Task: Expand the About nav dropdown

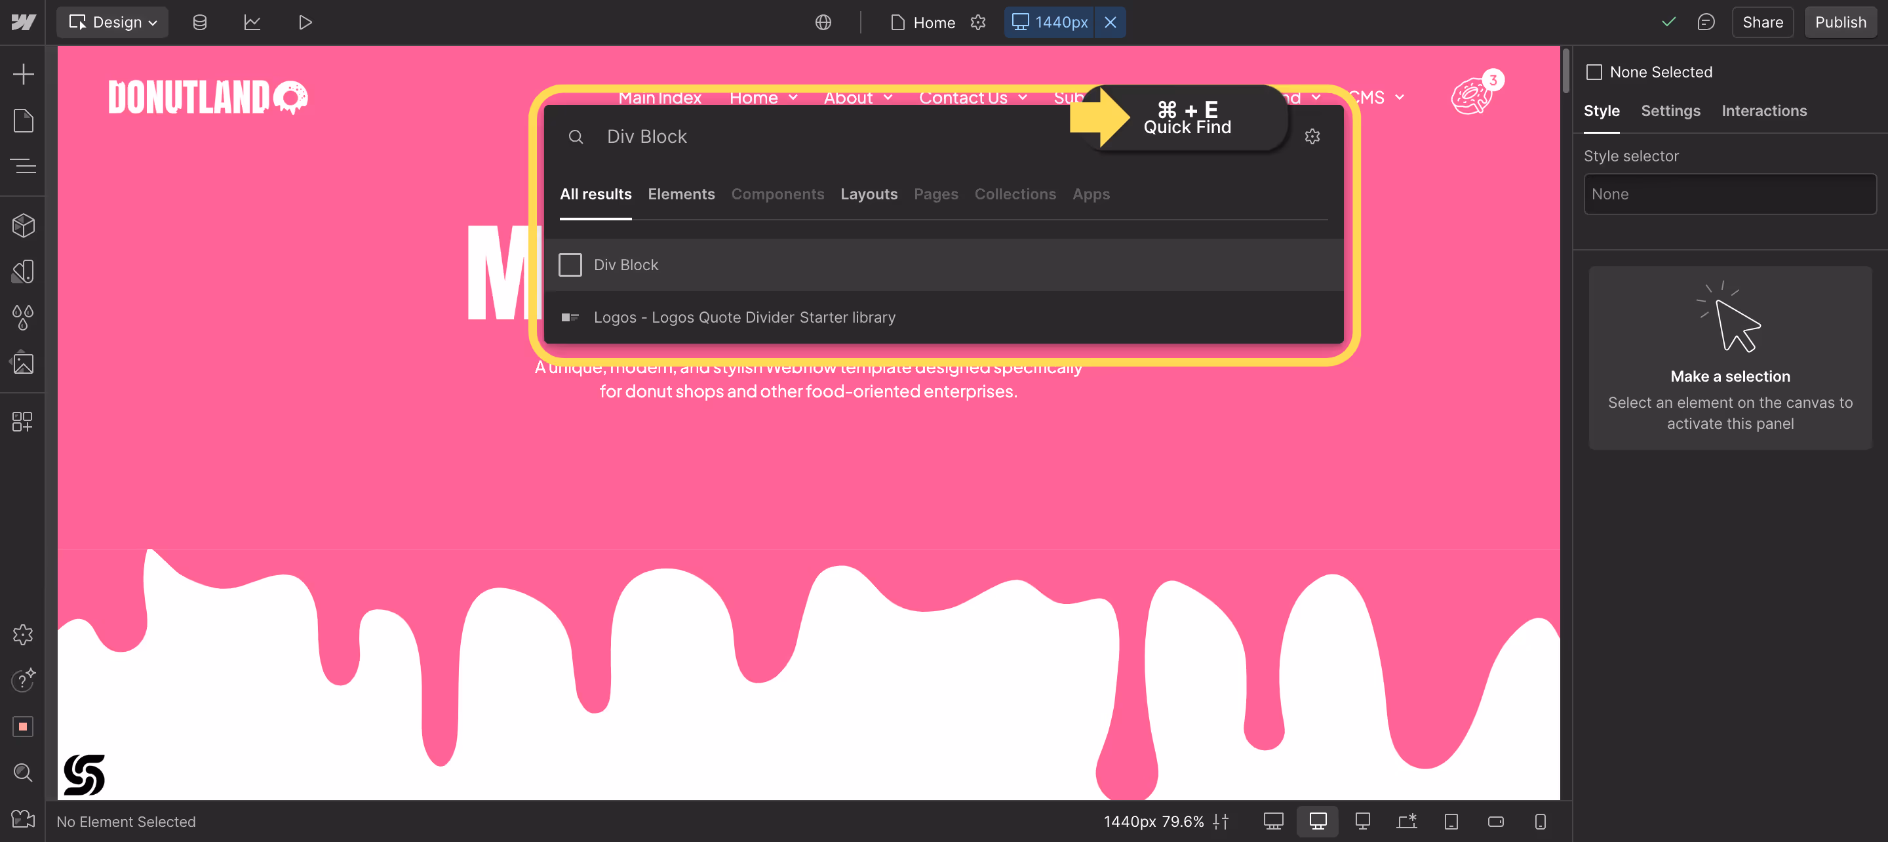Action: [x=857, y=98]
